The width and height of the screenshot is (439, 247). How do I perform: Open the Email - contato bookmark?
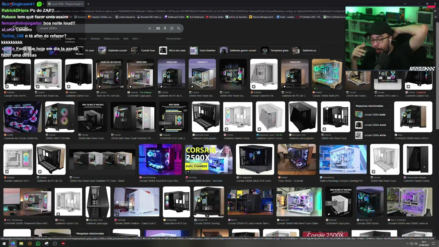coord(285,17)
